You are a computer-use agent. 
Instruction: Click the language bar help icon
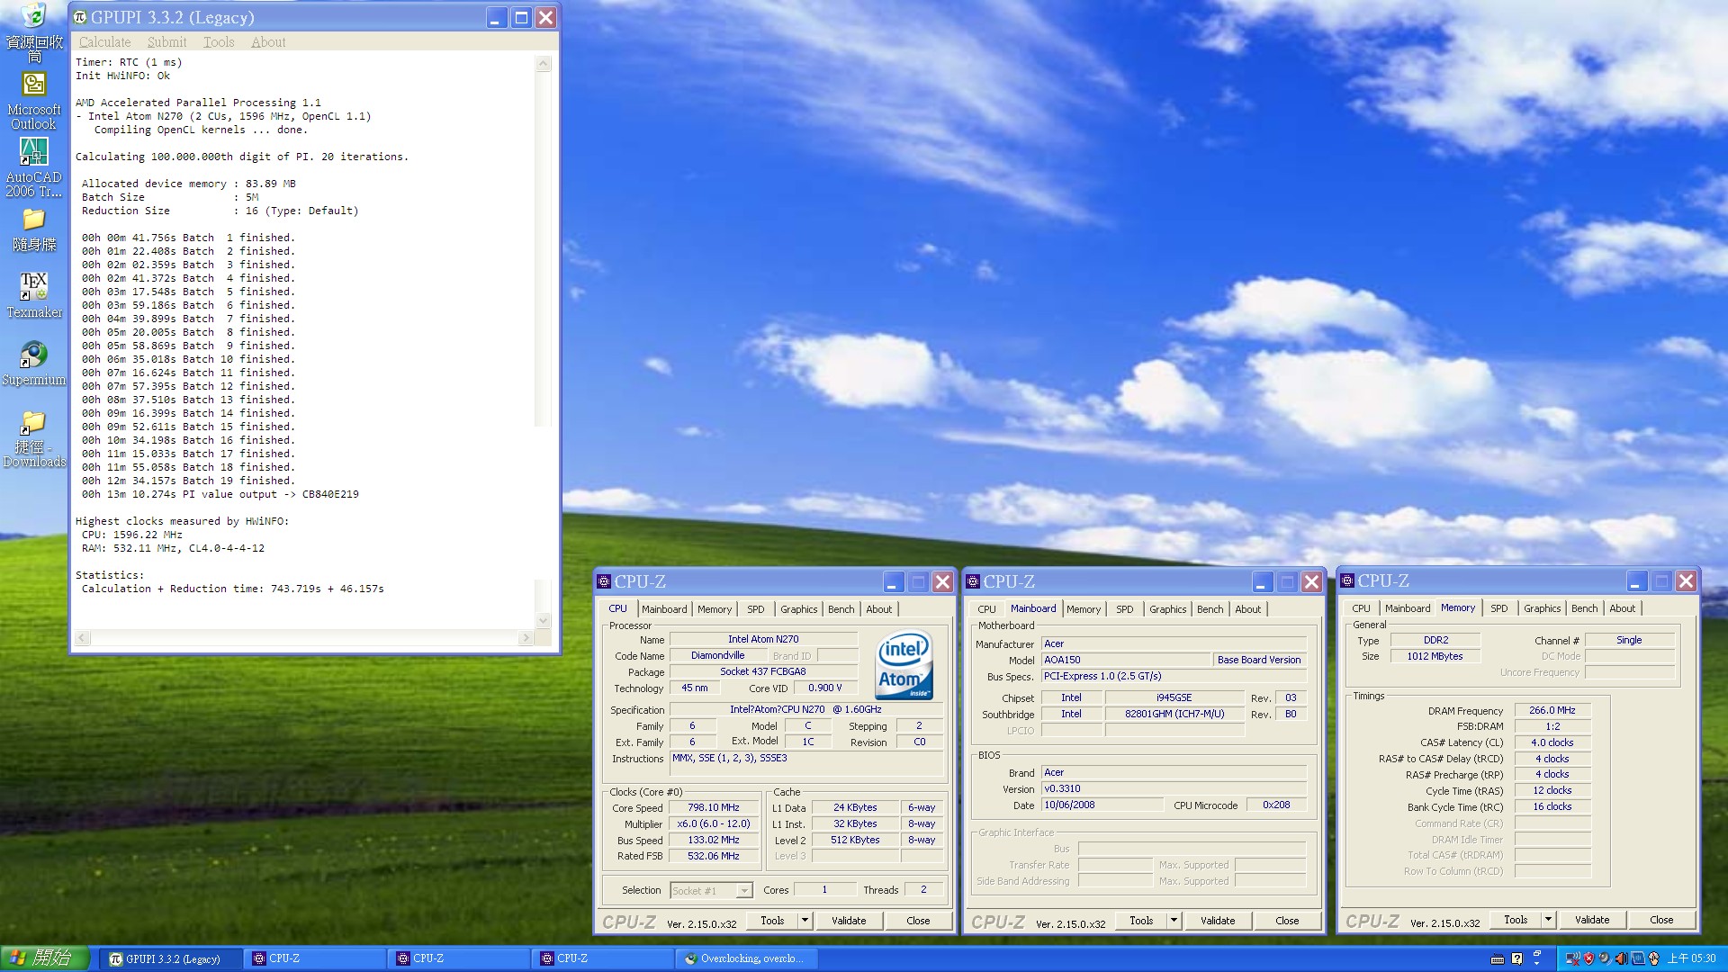pos(1517,958)
